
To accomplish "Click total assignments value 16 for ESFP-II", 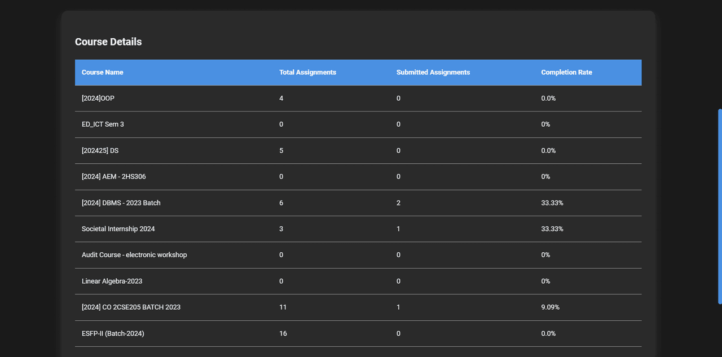I will [283, 333].
